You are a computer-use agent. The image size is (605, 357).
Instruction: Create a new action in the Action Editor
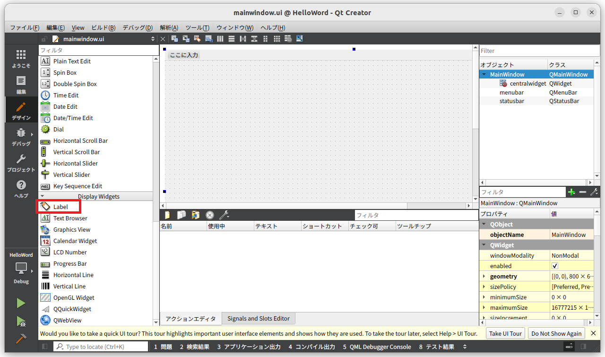(166, 215)
